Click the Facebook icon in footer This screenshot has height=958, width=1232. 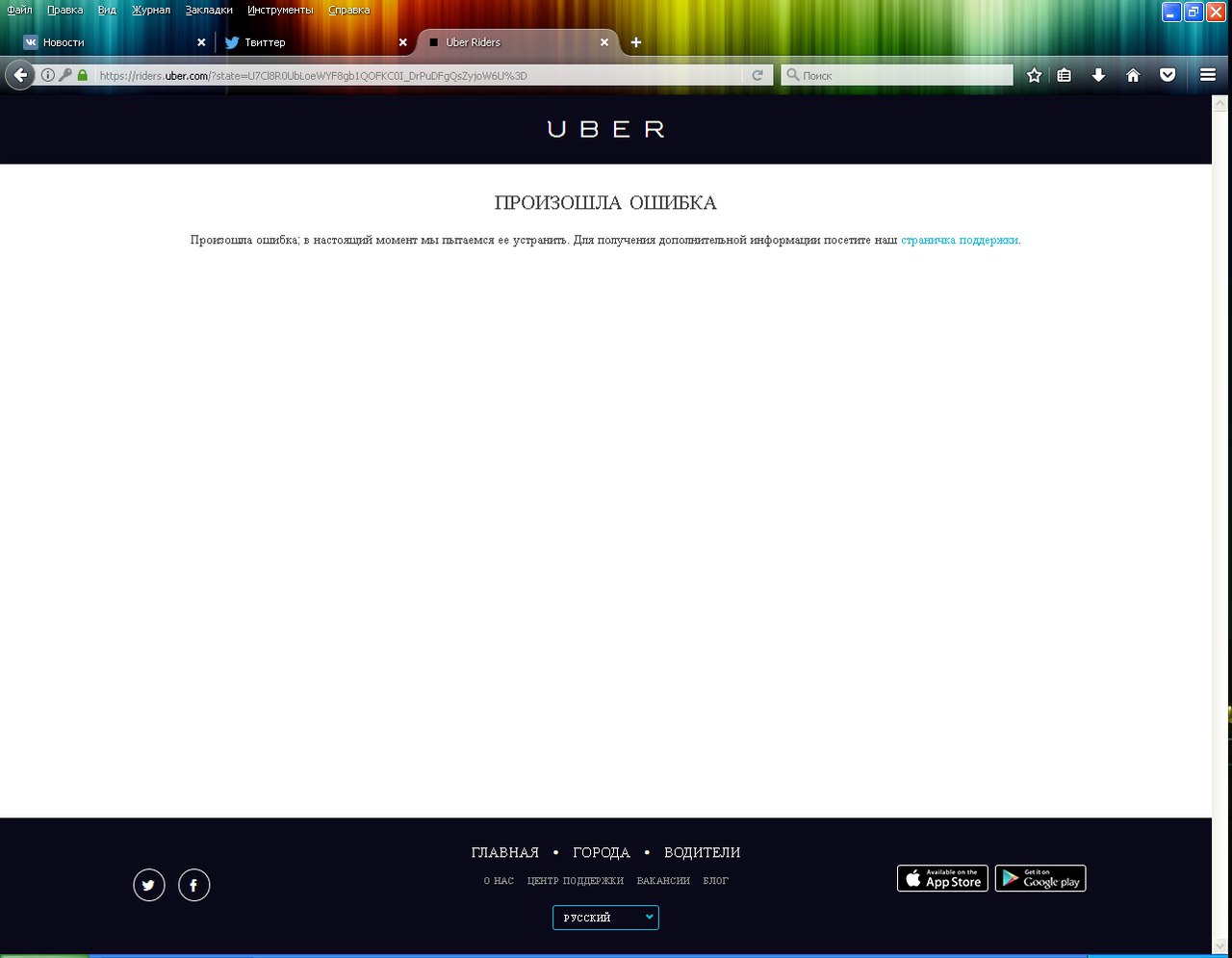pyautogui.click(x=193, y=885)
